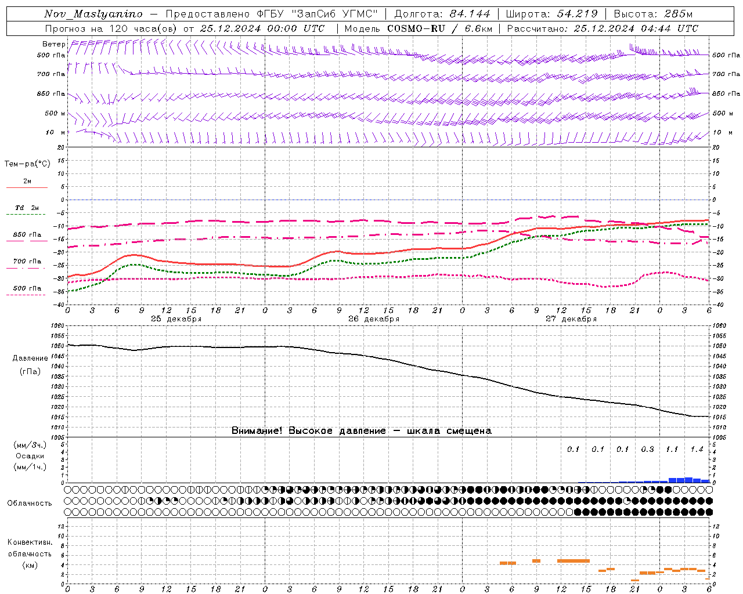The height and width of the screenshot is (594, 743).
Task: Click the 0.3 precipitation total value
Action: 647,450
